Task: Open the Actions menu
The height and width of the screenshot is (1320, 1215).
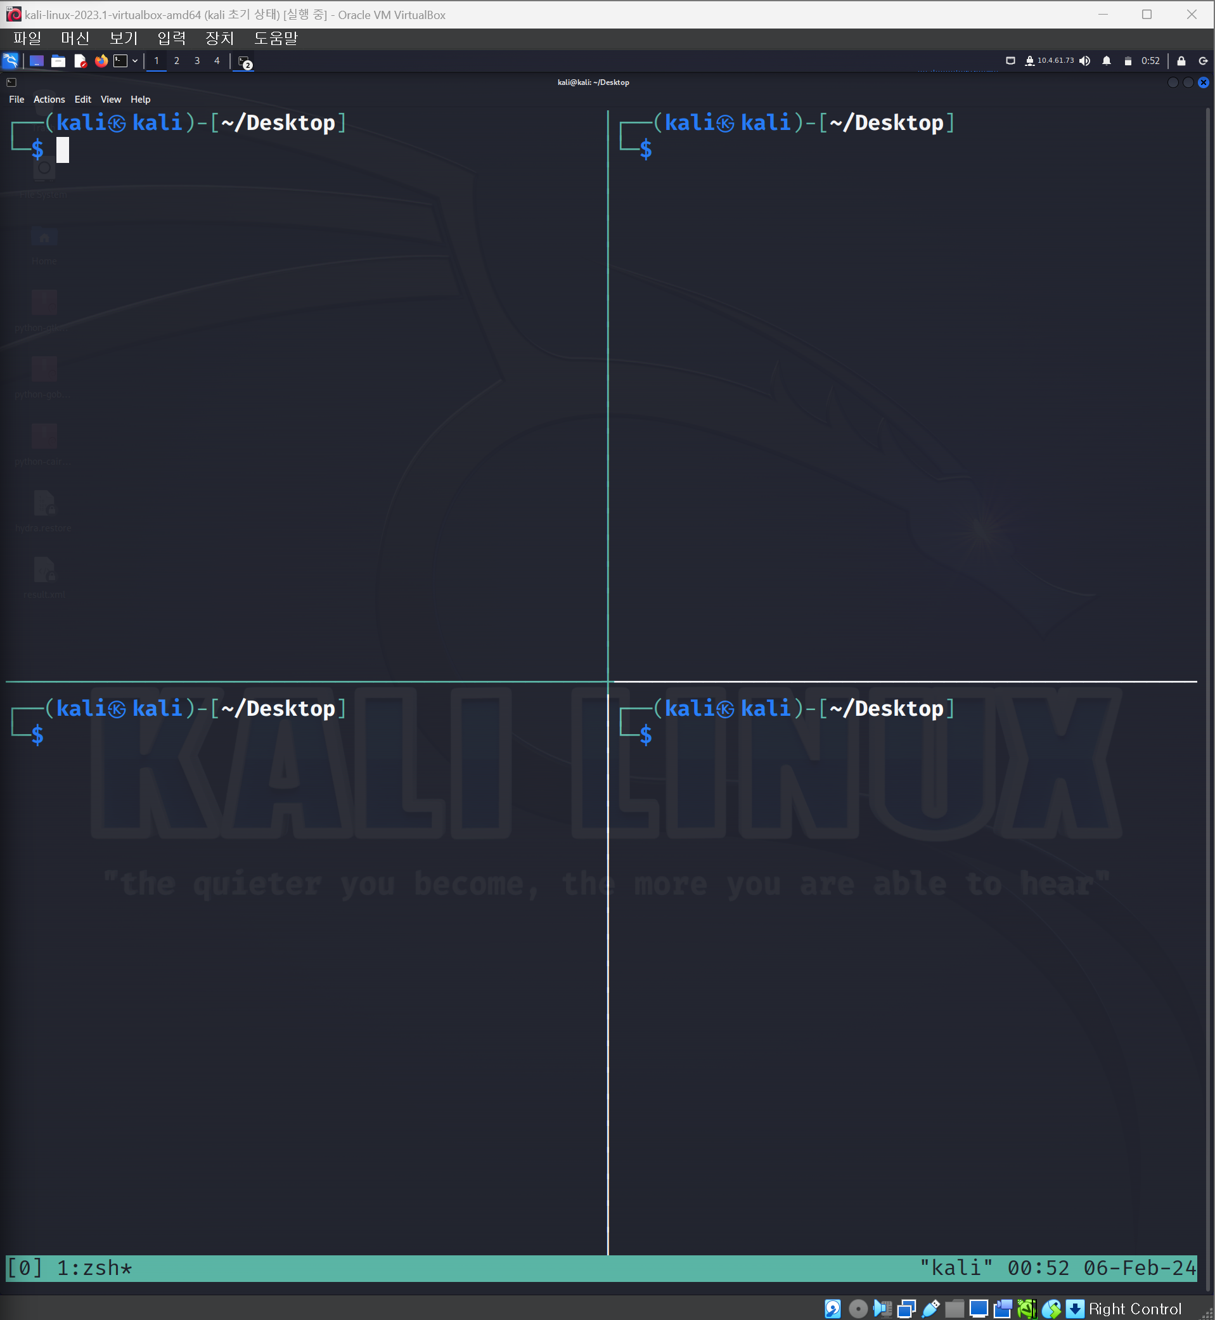Action: pyautogui.click(x=49, y=100)
